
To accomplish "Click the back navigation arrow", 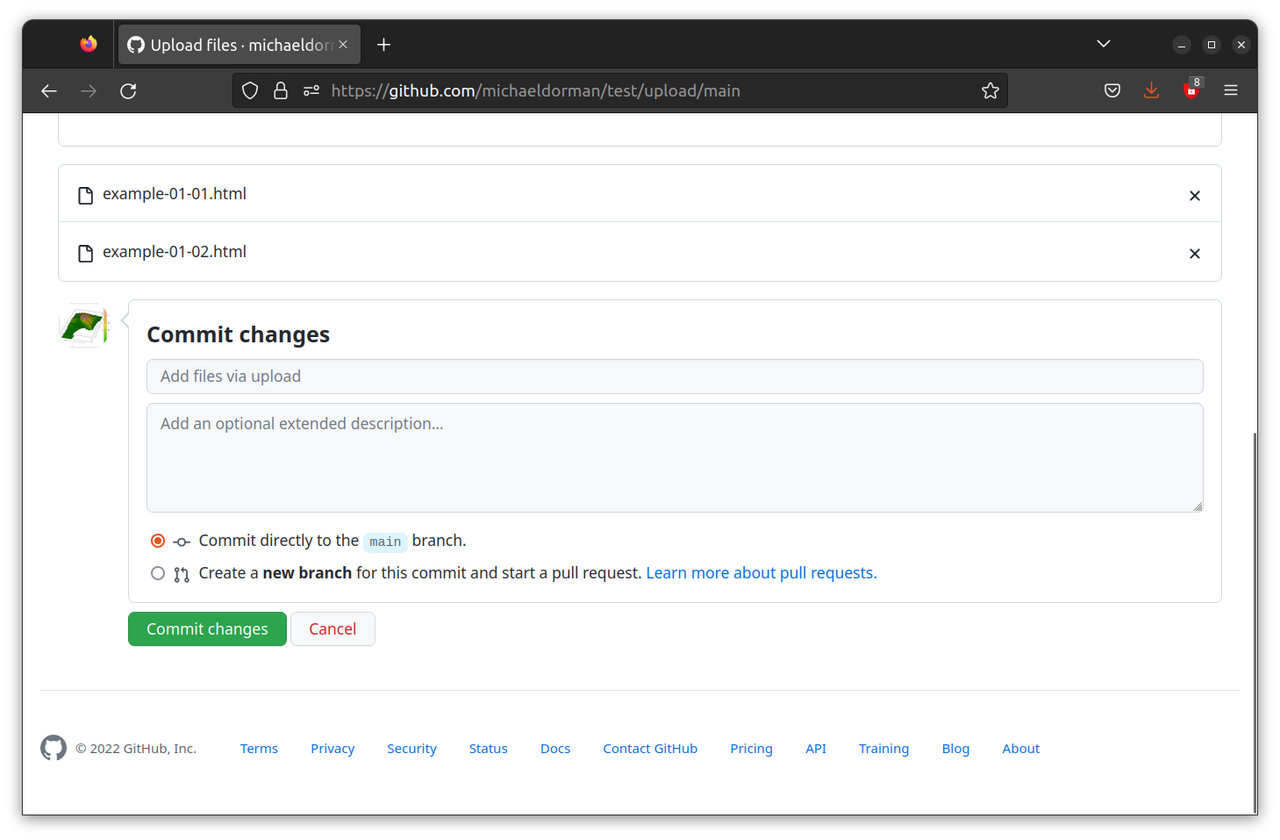I will point(48,90).
